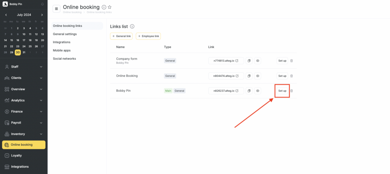
Task: Preview the Bobby Pin link with eye icon
Action: coord(258,91)
